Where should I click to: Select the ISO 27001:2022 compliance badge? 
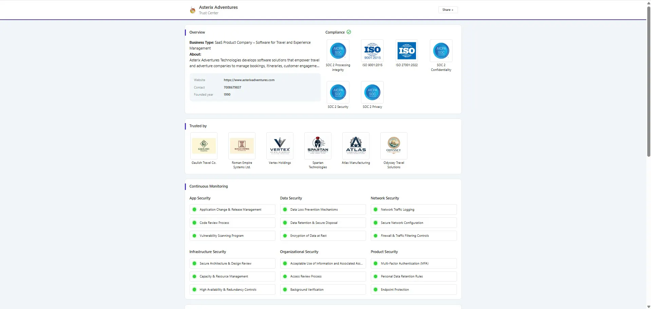tap(407, 51)
